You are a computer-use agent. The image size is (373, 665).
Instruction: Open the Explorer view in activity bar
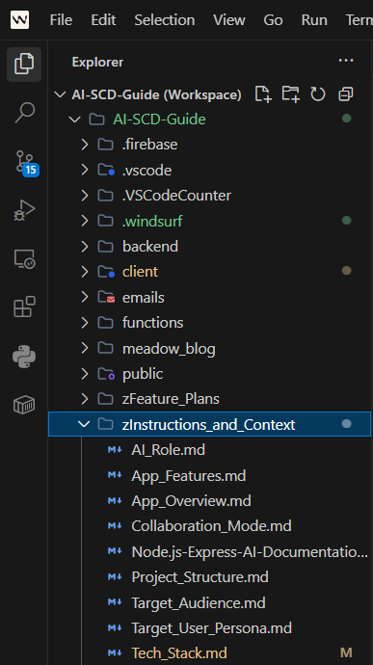[x=24, y=64]
